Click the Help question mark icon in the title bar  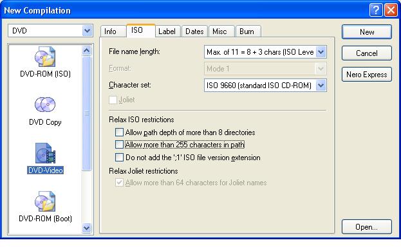click(376, 10)
